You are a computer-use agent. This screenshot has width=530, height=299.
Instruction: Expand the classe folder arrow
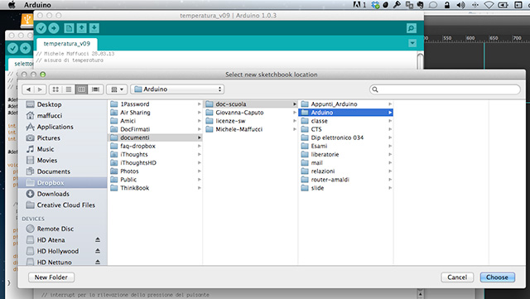click(x=390, y=121)
